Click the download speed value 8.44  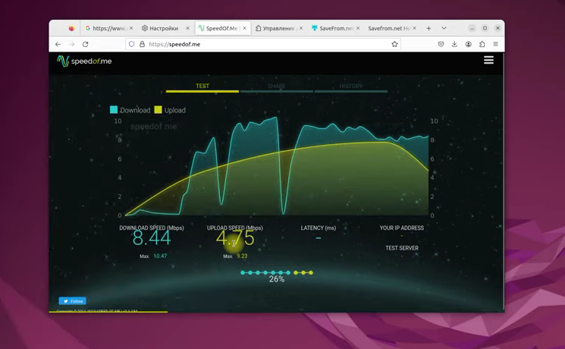pyautogui.click(x=152, y=238)
